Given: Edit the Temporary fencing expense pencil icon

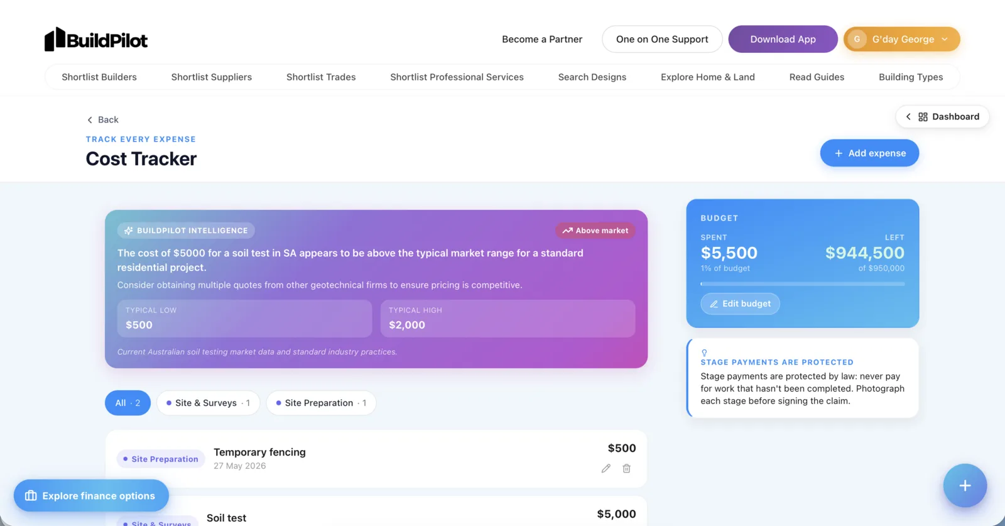Looking at the screenshot, I should click(x=606, y=468).
